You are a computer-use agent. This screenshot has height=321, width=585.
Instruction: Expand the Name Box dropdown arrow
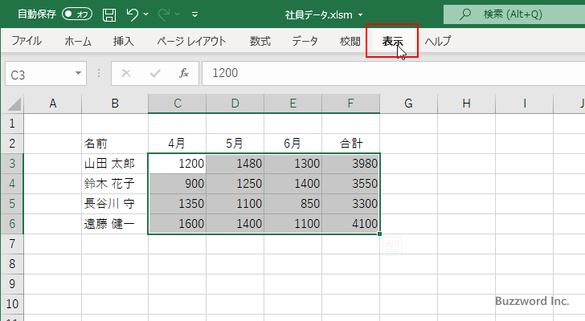point(79,73)
